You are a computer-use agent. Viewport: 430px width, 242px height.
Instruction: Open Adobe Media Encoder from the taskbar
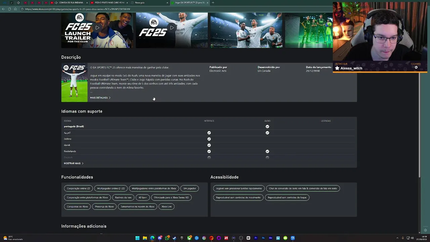(270, 238)
